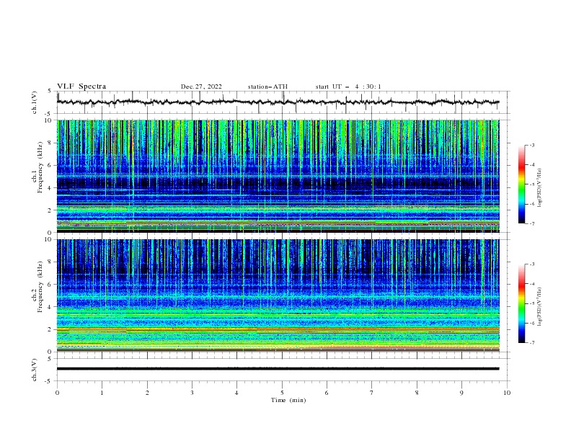
Task: Click time axis tick label "9"
Action: [x=461, y=393]
